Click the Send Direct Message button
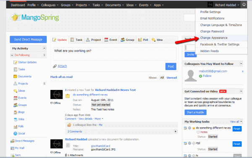The image size is (252, 158). [28, 39]
